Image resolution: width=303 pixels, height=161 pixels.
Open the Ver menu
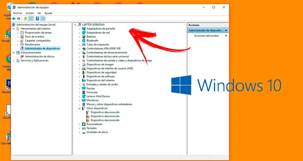[x=39, y=13]
